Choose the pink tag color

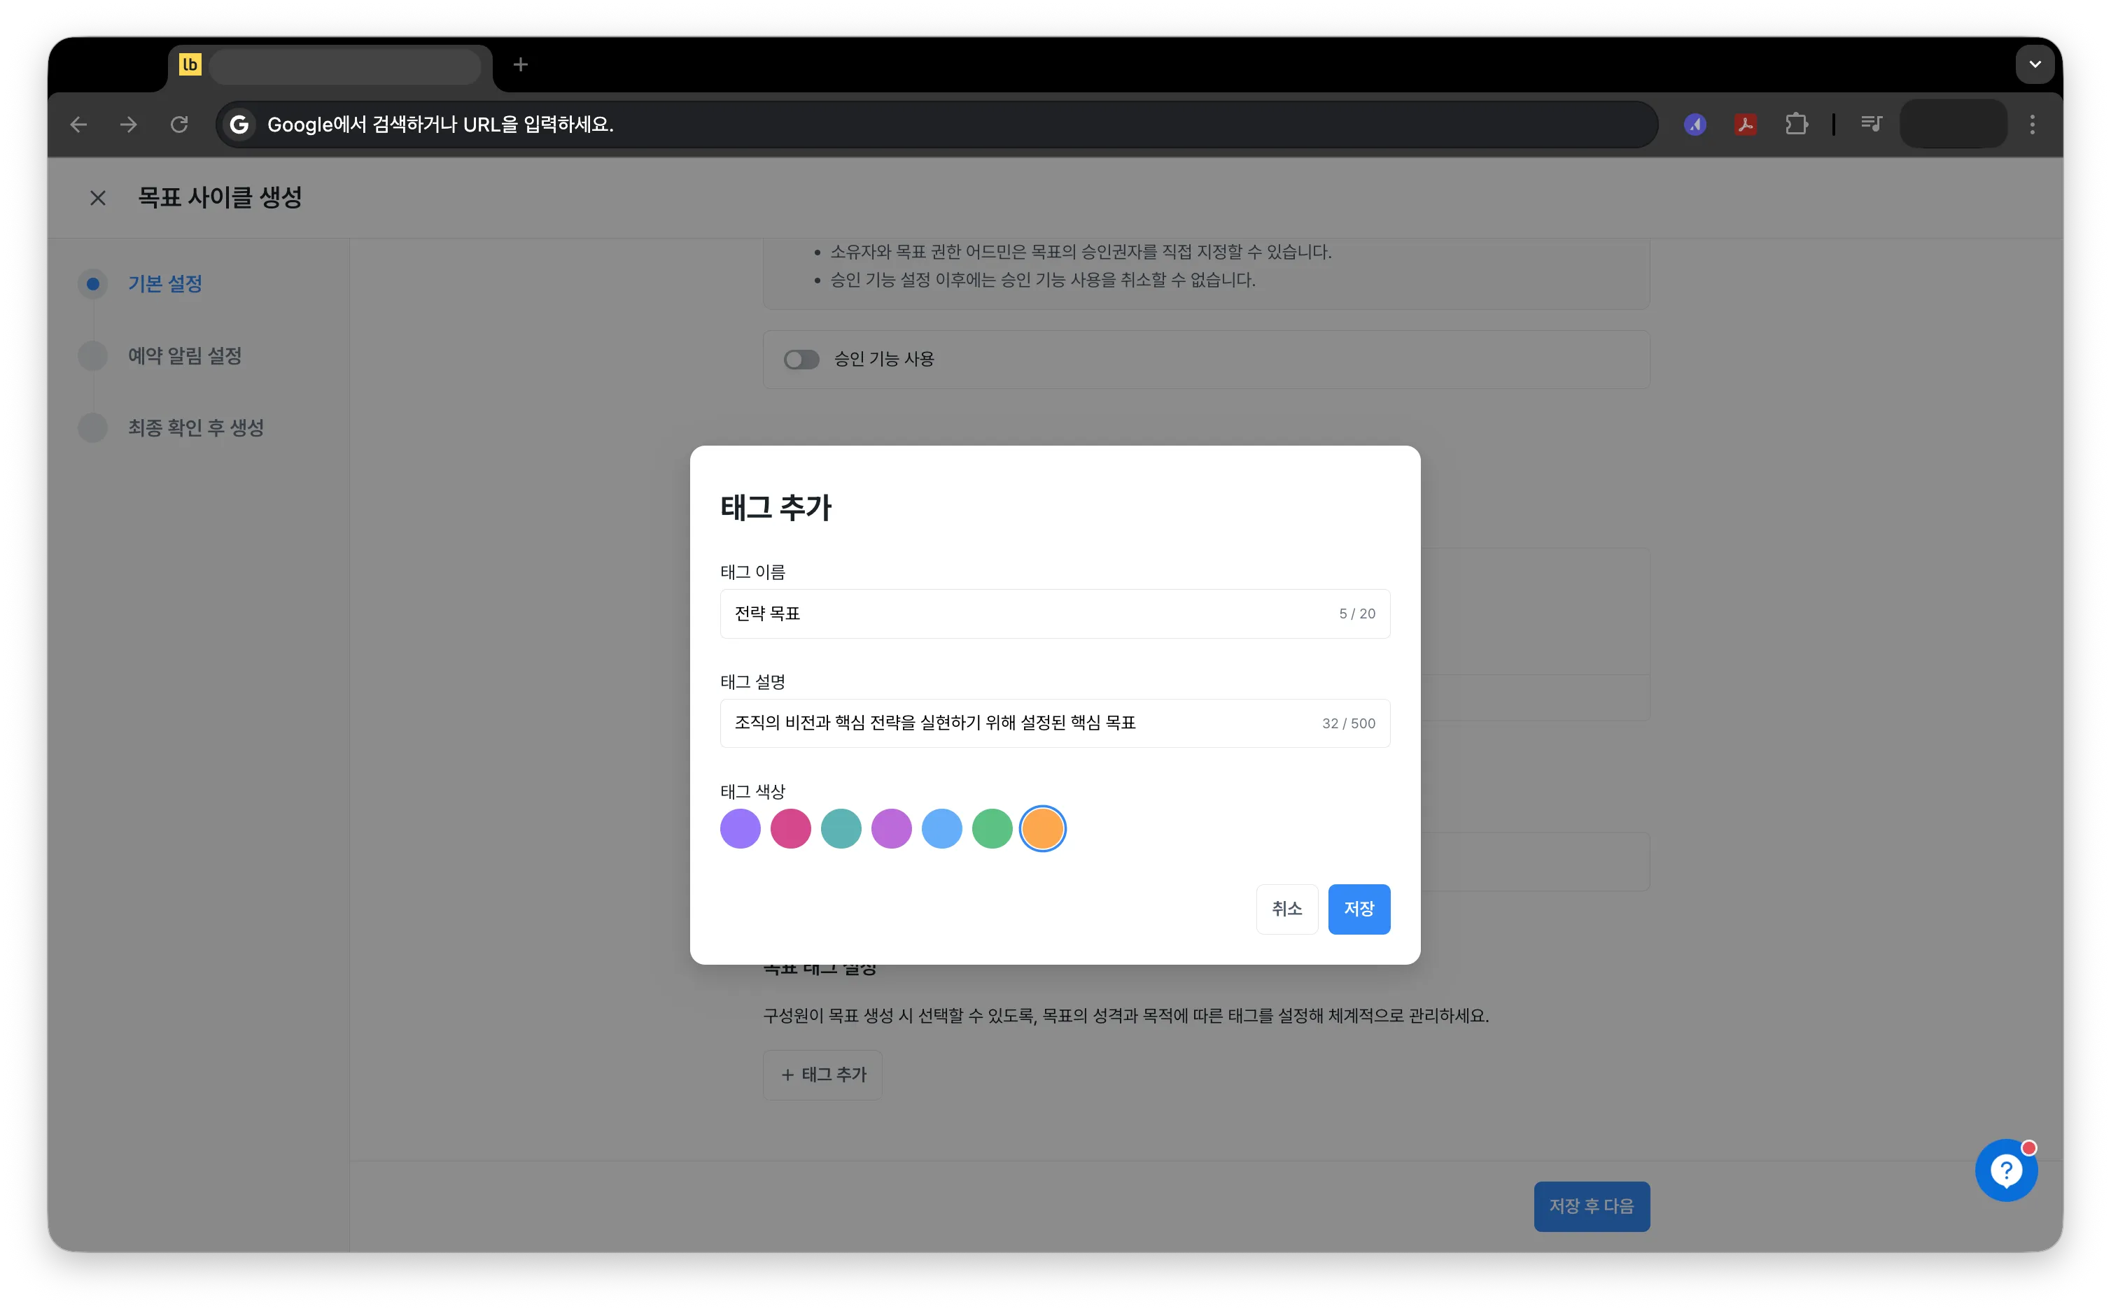pos(790,829)
